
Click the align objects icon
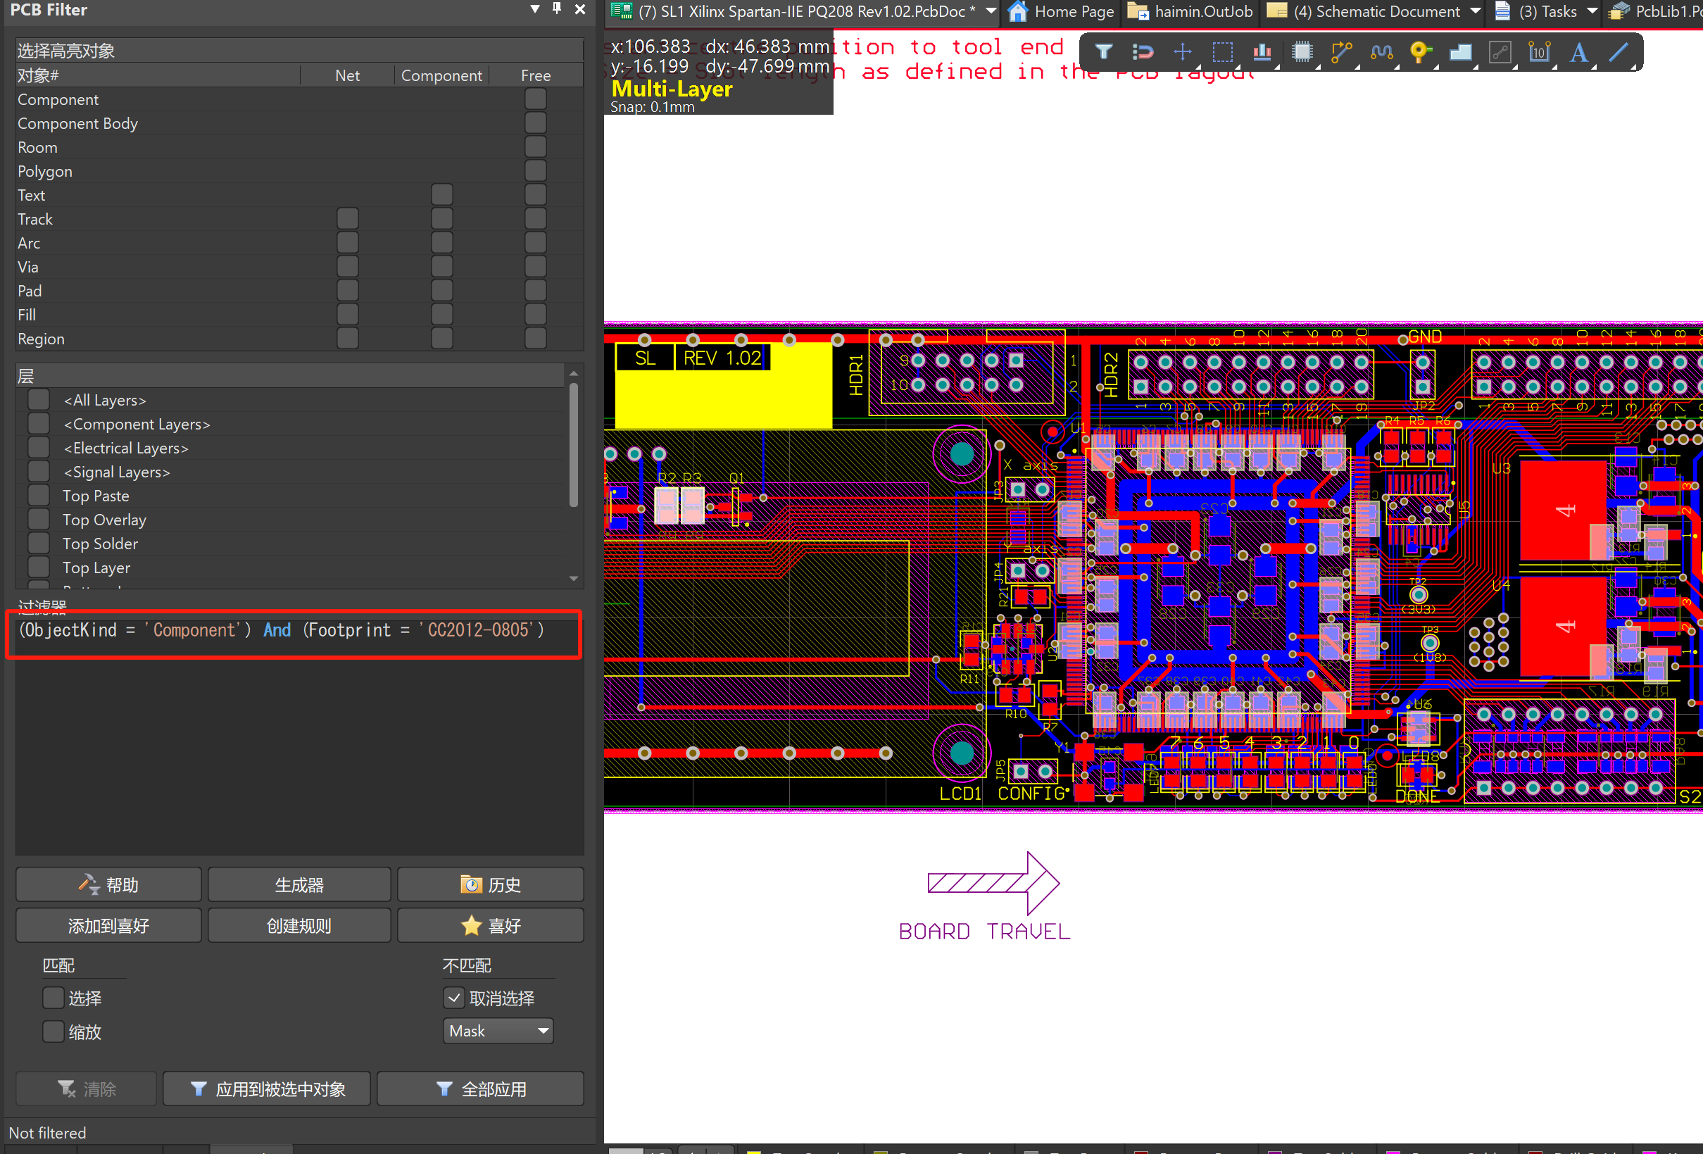tap(1262, 51)
